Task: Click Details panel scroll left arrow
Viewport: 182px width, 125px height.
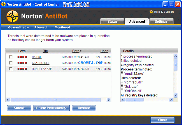Action: point(123,100)
